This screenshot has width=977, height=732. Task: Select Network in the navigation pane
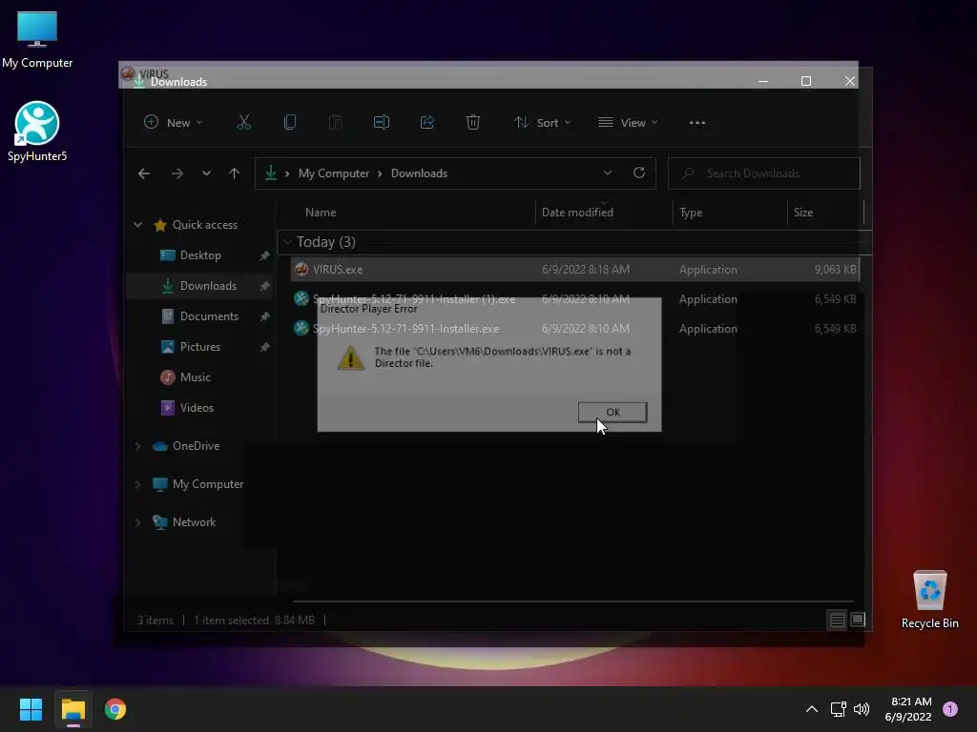194,522
